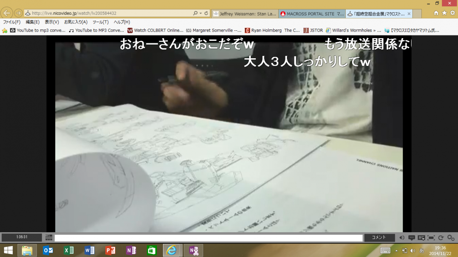This screenshot has width=458, height=257.
Task: Open the ファイル(F) menu
Action: point(11,22)
